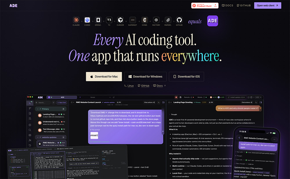Viewport: 290px width, 179px height.
Task: Click the terminal icon in app sidebar
Action: click(30, 103)
